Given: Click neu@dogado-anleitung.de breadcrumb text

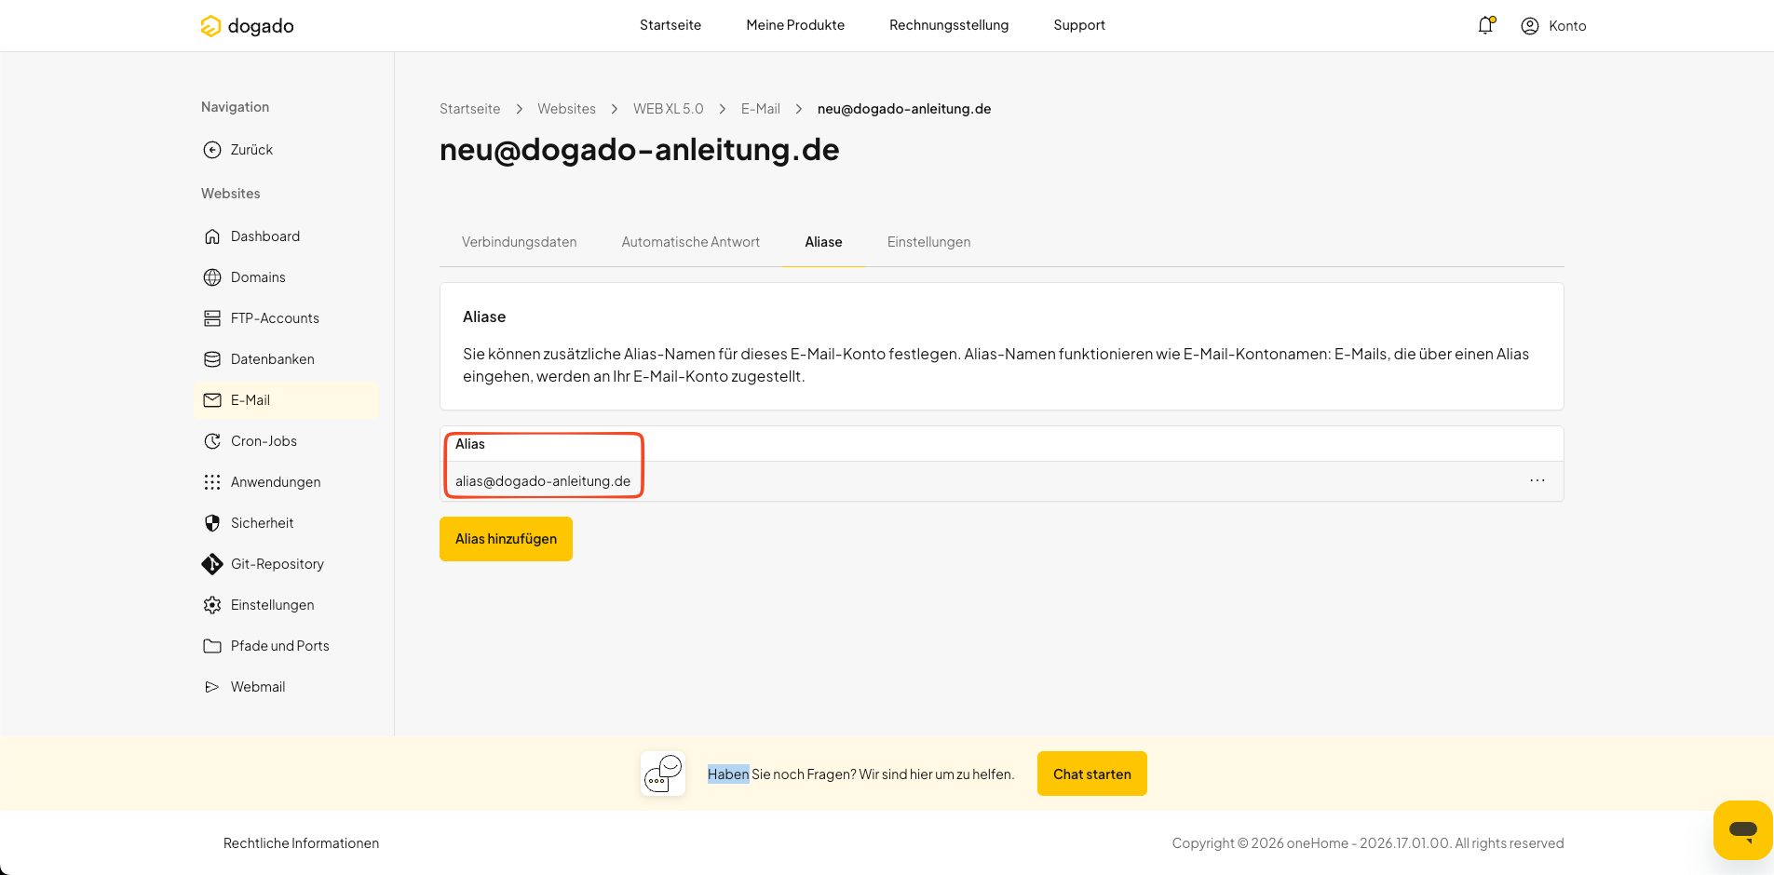Looking at the screenshot, I should 904,109.
